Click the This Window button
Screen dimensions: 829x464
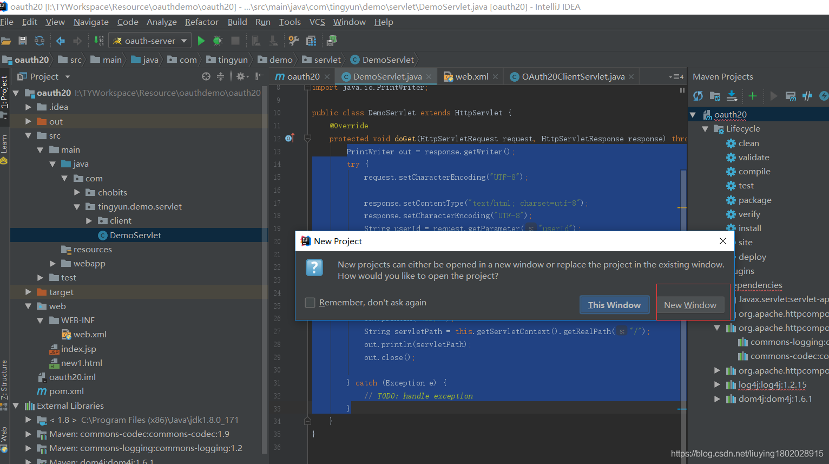pyautogui.click(x=614, y=305)
